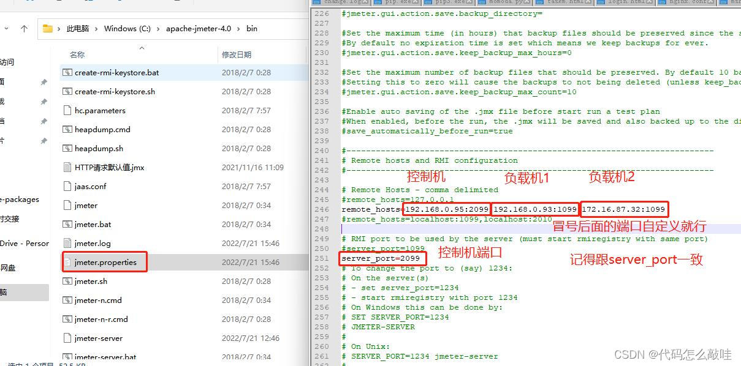Screen dimensions: 741x366
Task: Click the yellow folder icon in the address bar
Action: 47,28
